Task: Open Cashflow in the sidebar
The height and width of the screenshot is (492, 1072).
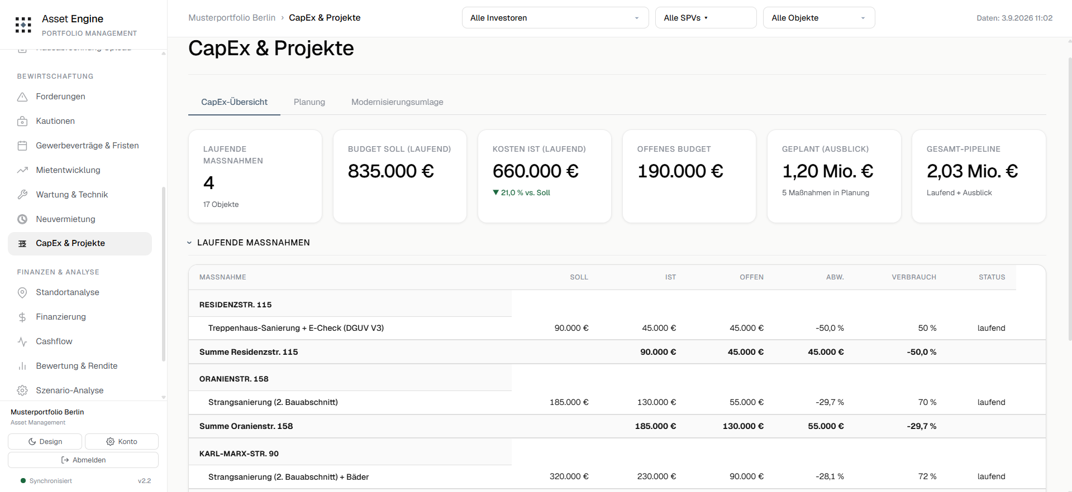Action: coord(80,341)
